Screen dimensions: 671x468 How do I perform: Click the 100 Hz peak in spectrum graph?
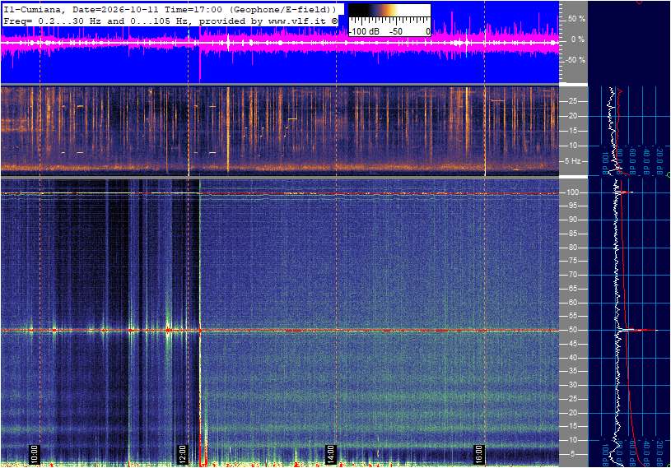point(625,192)
